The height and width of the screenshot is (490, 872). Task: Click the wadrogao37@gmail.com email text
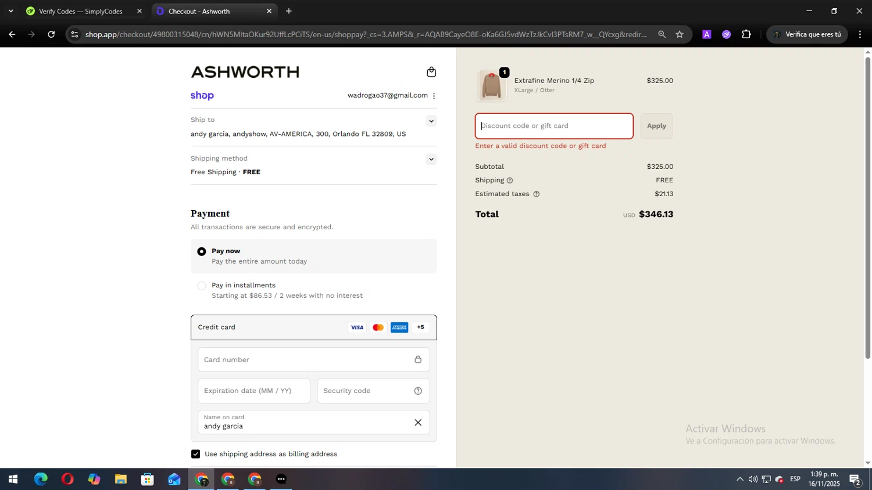(388, 96)
